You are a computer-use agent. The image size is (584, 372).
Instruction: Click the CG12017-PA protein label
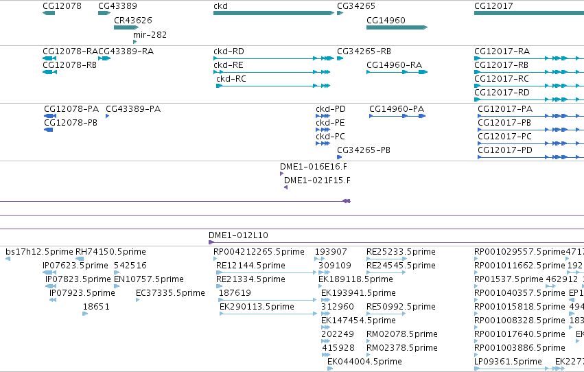(505, 108)
